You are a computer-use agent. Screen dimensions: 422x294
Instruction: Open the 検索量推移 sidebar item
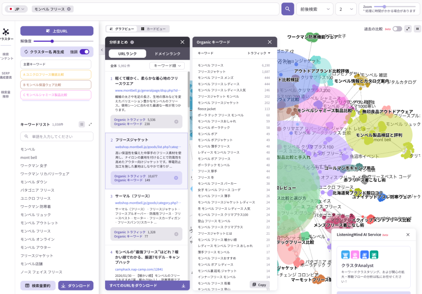pyautogui.click(x=6, y=94)
